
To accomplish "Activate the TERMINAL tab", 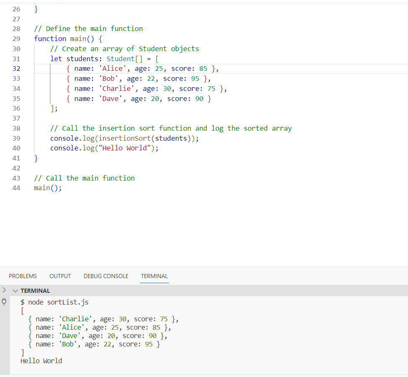I will 154,276.
